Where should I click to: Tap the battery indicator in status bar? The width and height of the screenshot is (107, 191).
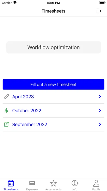(102, 3)
